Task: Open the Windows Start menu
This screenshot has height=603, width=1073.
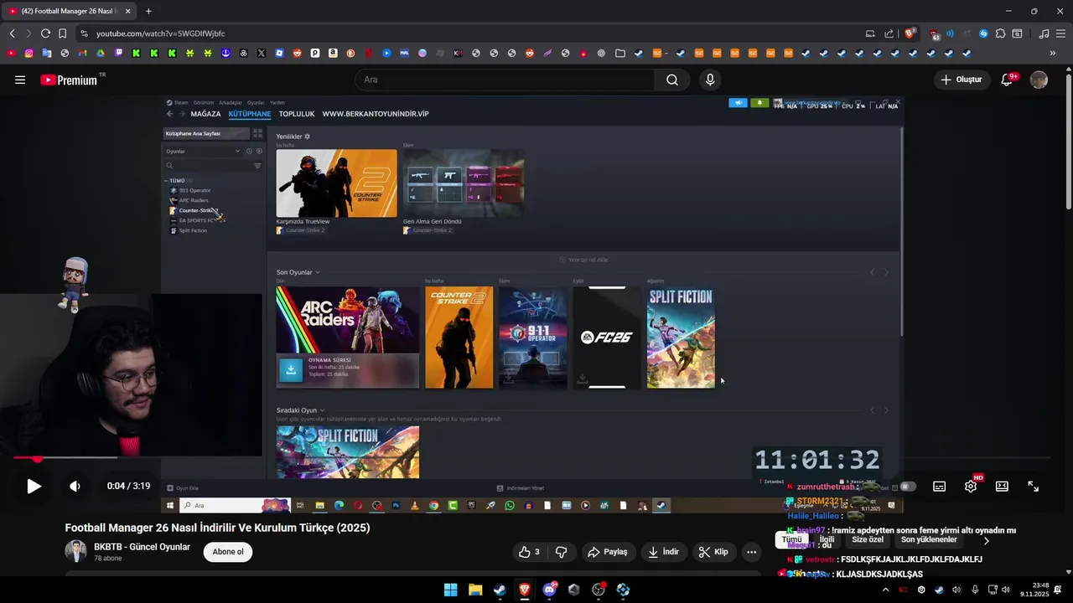Action: pyautogui.click(x=450, y=590)
